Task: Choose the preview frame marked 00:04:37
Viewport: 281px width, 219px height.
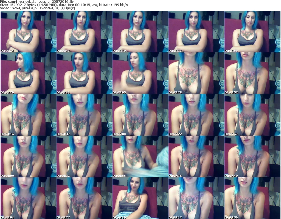Action: pyautogui.click(x=85, y=115)
